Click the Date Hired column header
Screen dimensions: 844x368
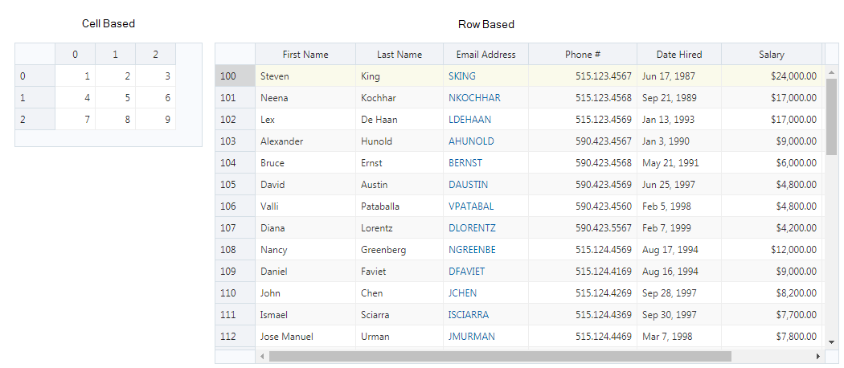click(x=679, y=55)
